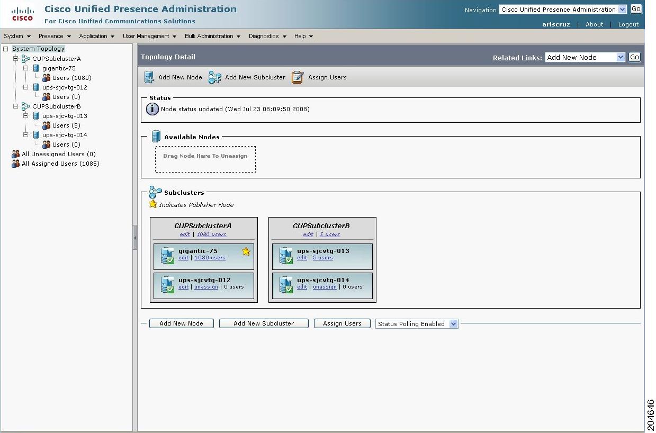This screenshot has height=433, width=656.
Task: Click the status information icon
Action: tap(152, 109)
